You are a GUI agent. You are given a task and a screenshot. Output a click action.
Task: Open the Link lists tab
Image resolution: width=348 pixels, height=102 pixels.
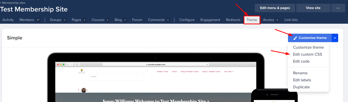tap(291, 20)
